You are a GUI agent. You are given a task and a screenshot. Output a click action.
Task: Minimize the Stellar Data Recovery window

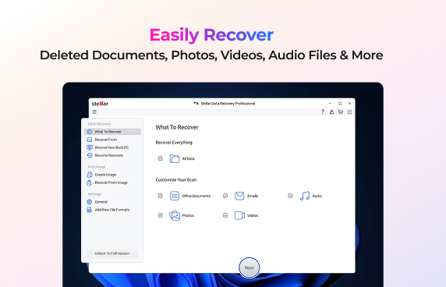(x=330, y=104)
